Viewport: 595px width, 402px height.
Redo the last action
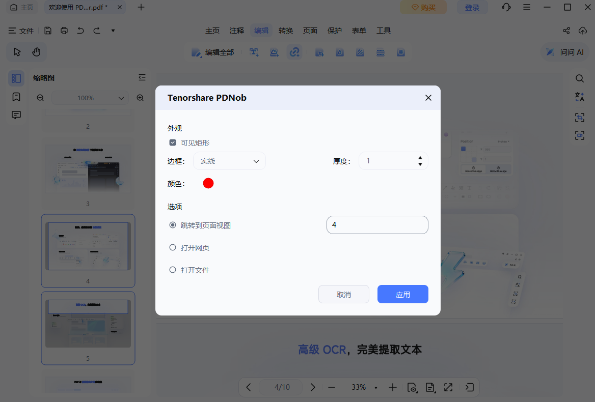point(97,31)
